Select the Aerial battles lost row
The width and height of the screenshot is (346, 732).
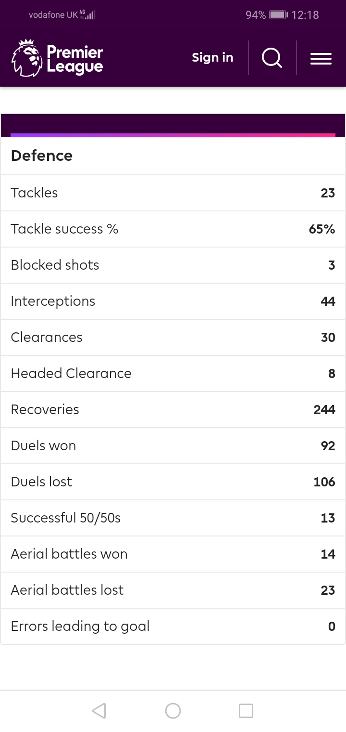point(173,590)
